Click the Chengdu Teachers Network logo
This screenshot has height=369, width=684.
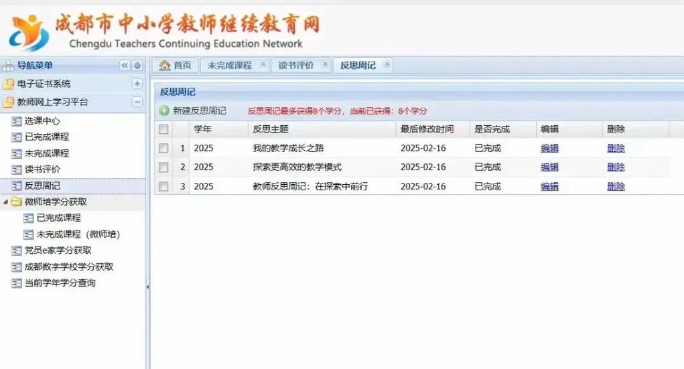coord(29,32)
